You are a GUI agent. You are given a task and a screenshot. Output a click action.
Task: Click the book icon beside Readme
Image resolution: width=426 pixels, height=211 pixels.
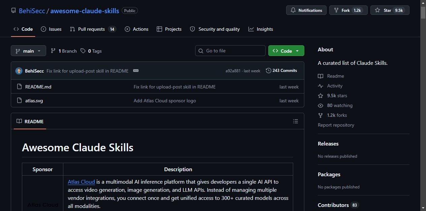tap(321, 76)
